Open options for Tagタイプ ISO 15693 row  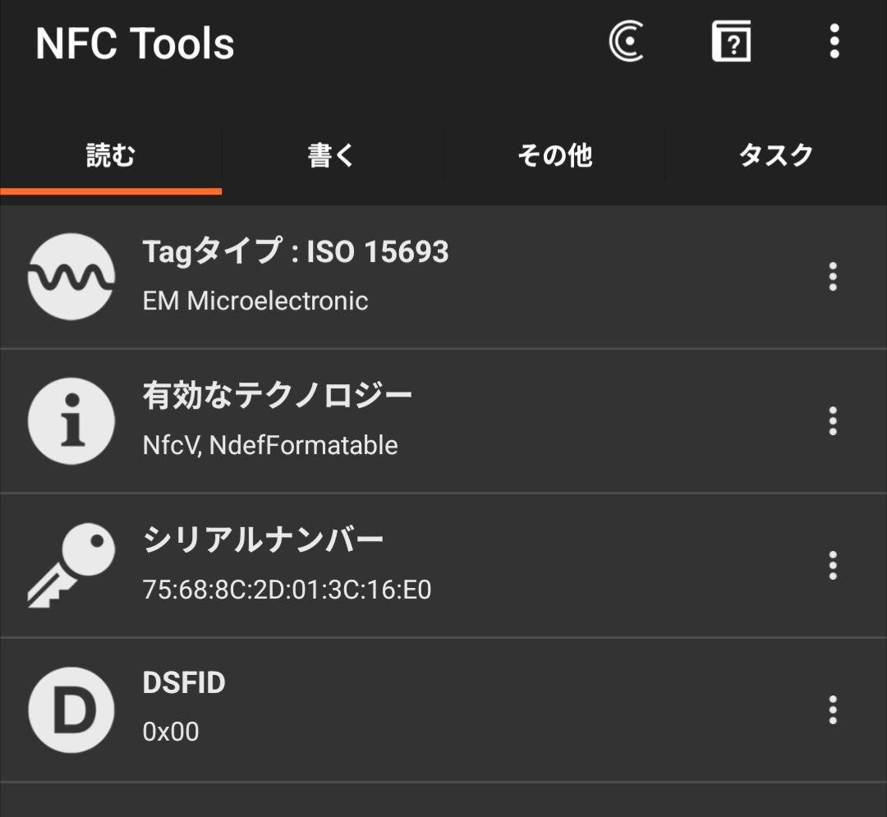[833, 278]
